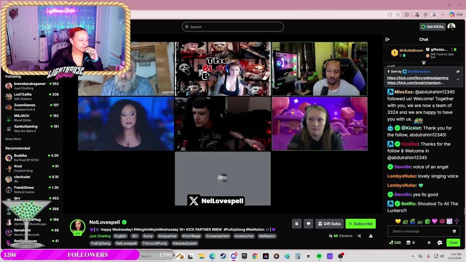Open the Gift Subs button
This screenshot has height=262, width=466.
329,224
